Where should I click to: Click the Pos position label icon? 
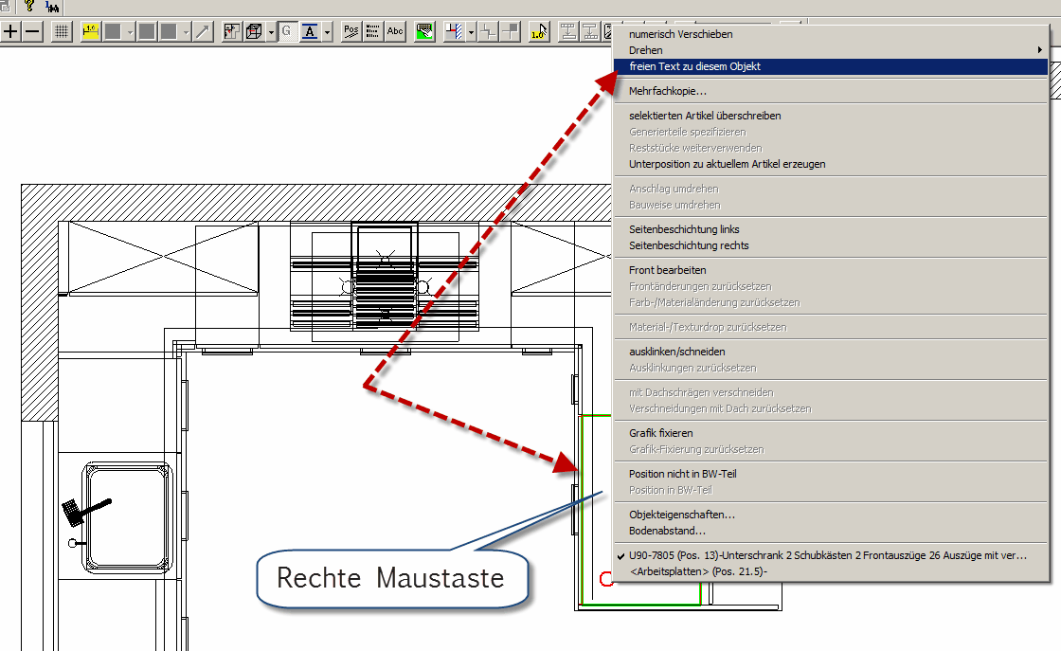click(x=351, y=31)
